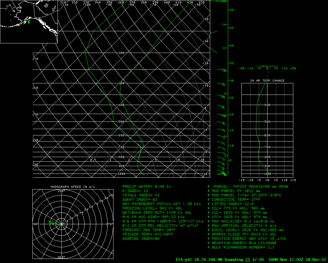Click 'MAX VERTICAL VELOCITY= 4 m/s'
The width and height of the screenshot is (328, 263).
(x=242, y=226)
